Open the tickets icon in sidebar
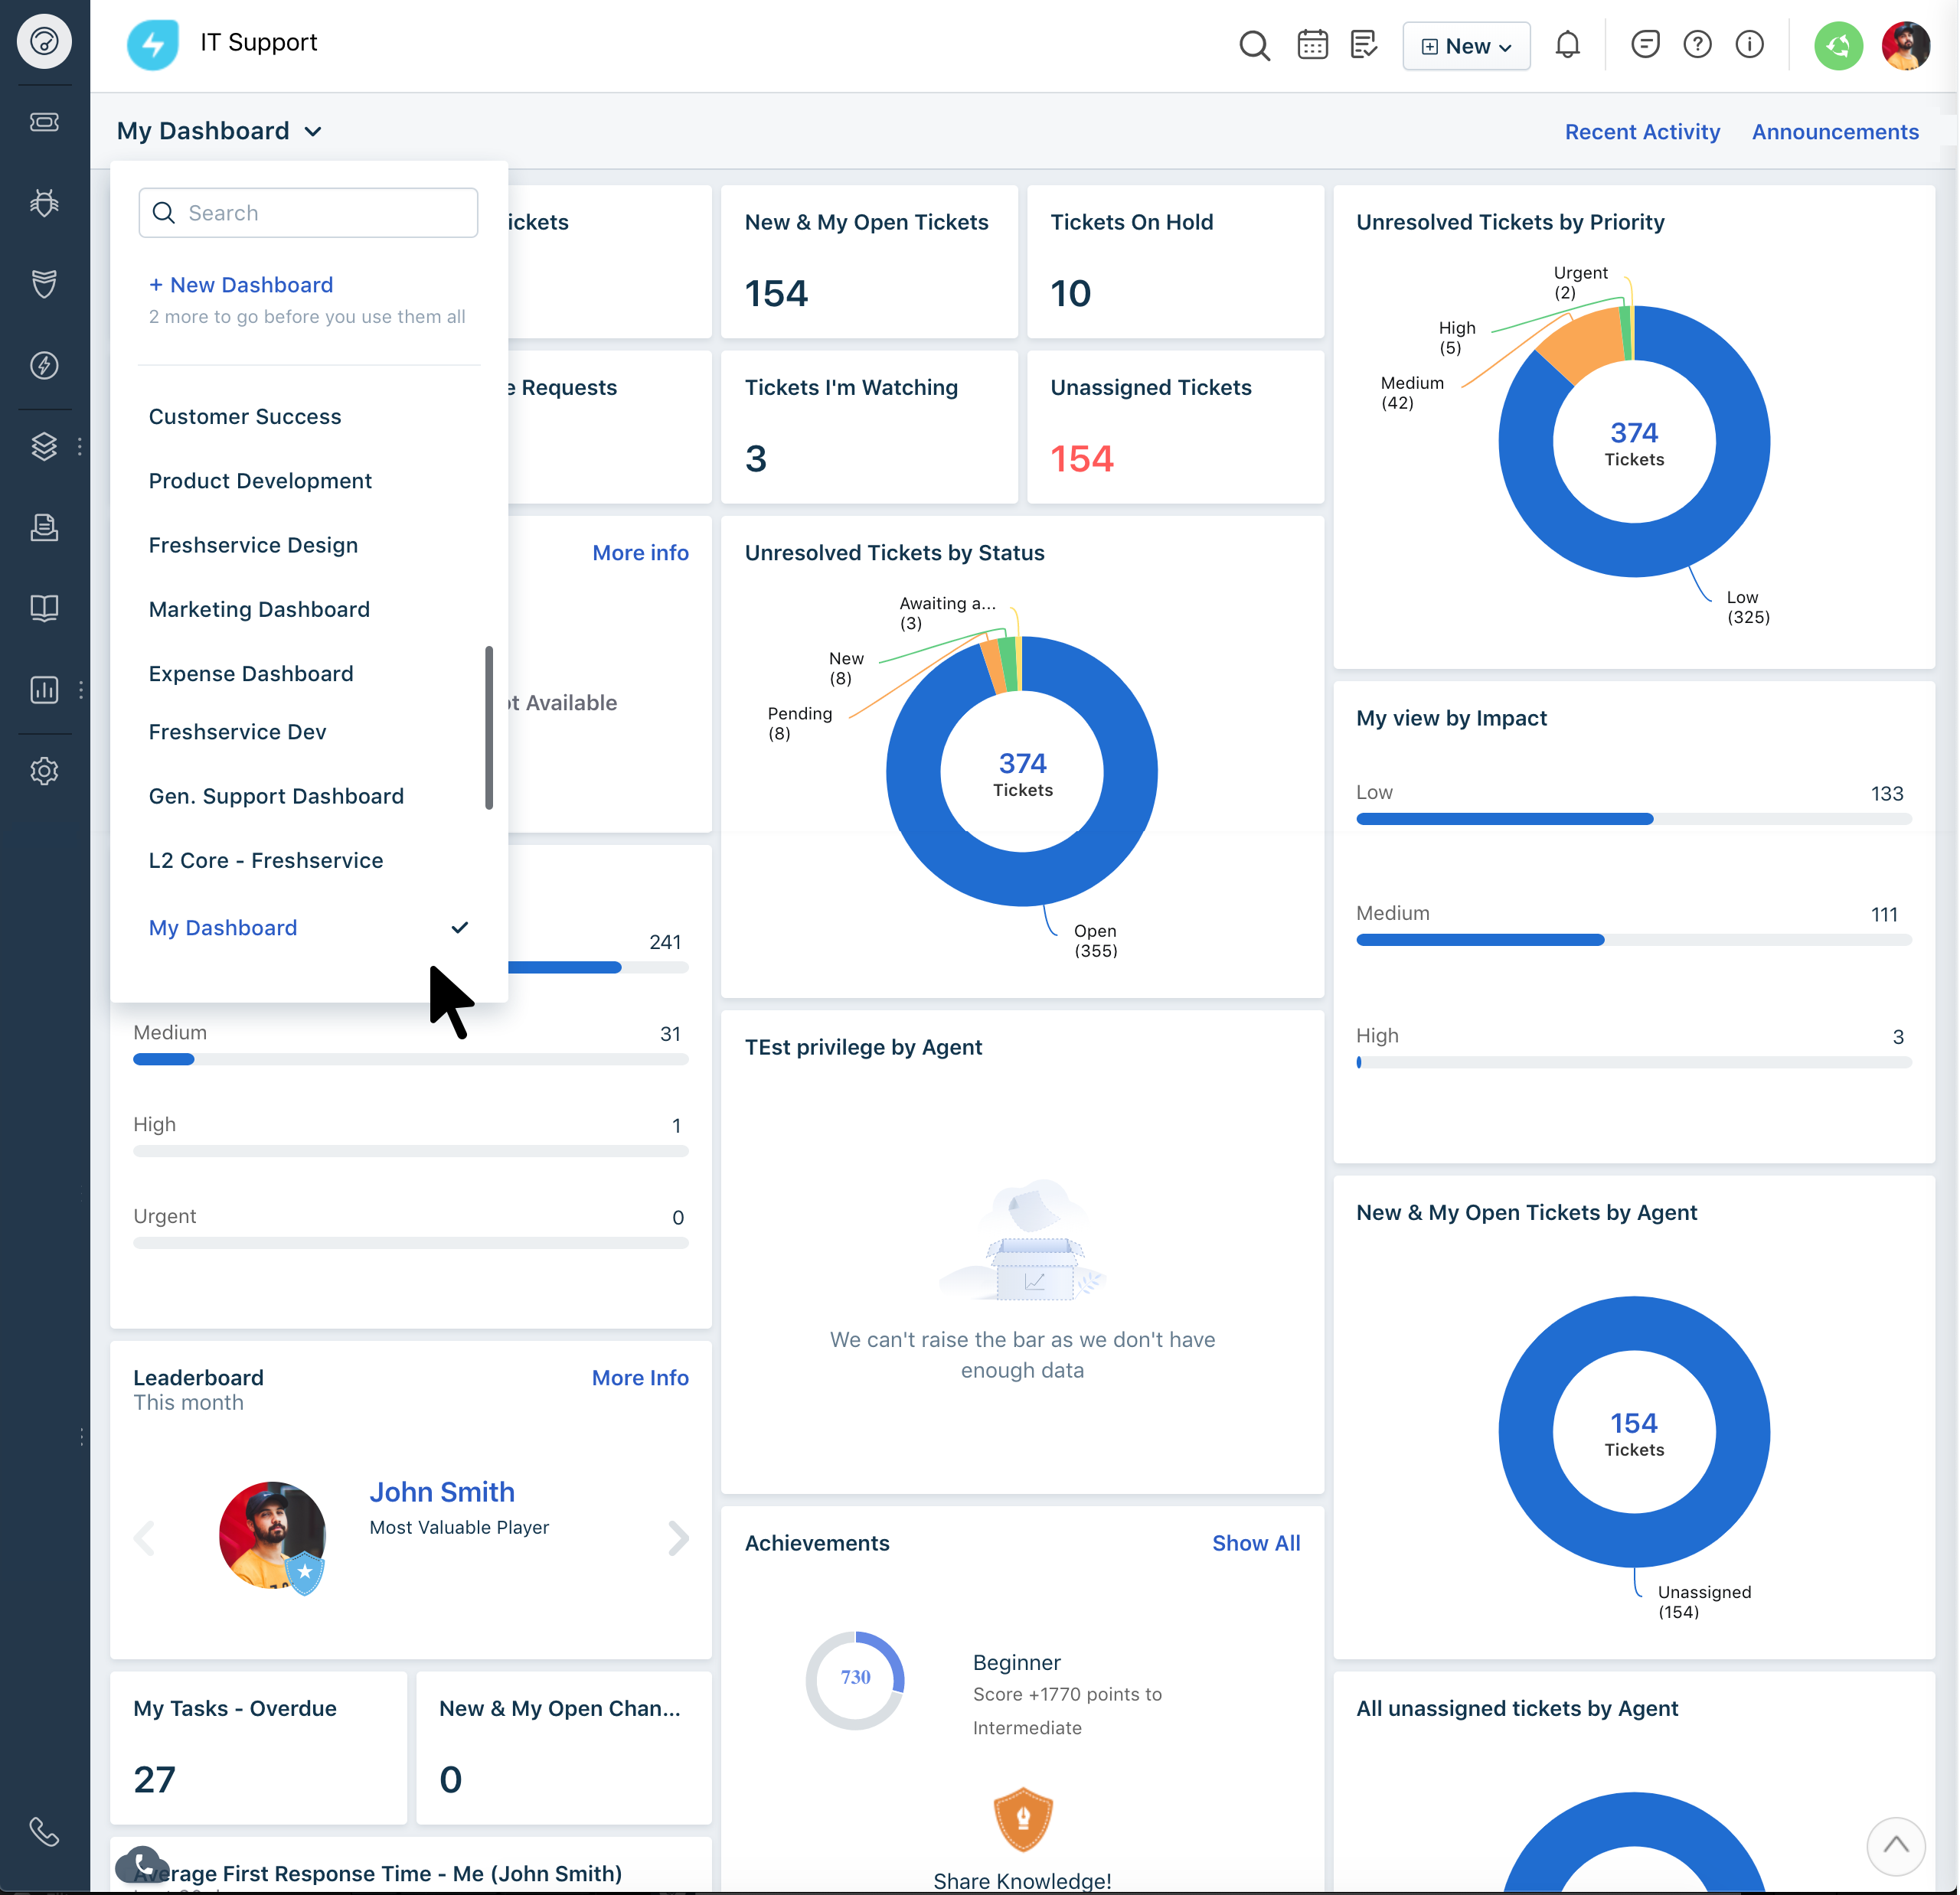The width and height of the screenshot is (1960, 1895). coord(44,122)
